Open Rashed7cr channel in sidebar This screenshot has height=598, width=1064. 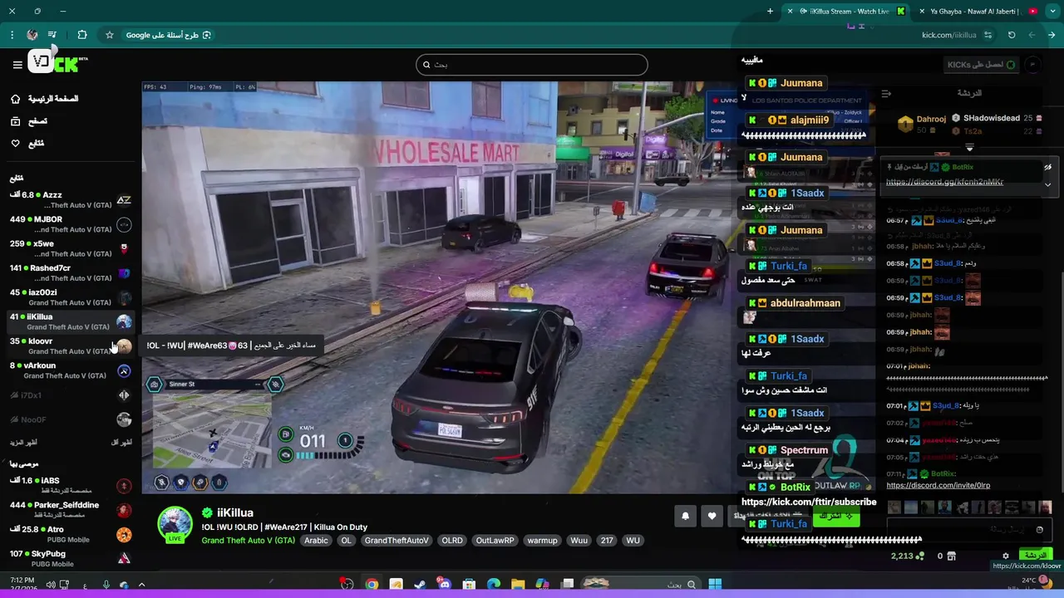(x=70, y=272)
